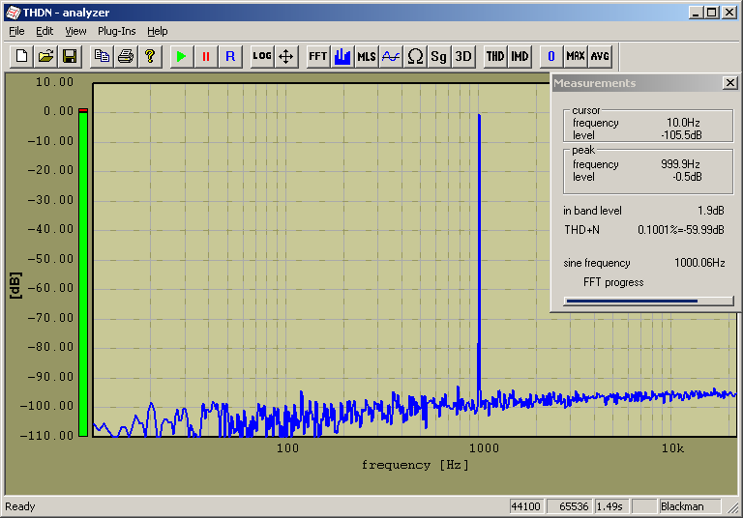Pause measurement with red pause button
The image size is (743, 518).
click(205, 56)
